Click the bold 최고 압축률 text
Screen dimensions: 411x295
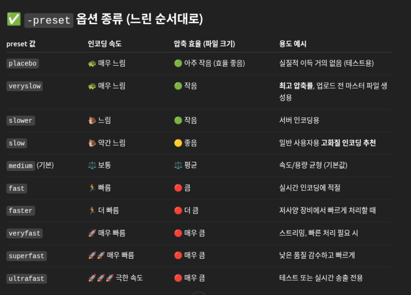point(296,86)
